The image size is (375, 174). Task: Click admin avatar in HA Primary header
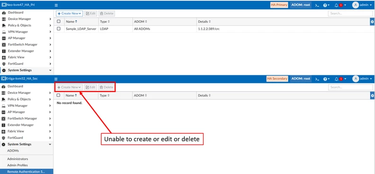(x=356, y=5)
